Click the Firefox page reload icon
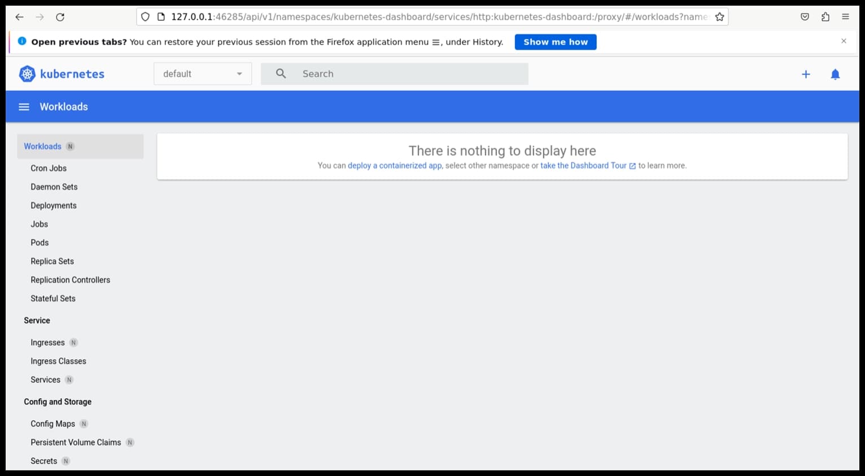Screen dimensions: 865x476 60,17
